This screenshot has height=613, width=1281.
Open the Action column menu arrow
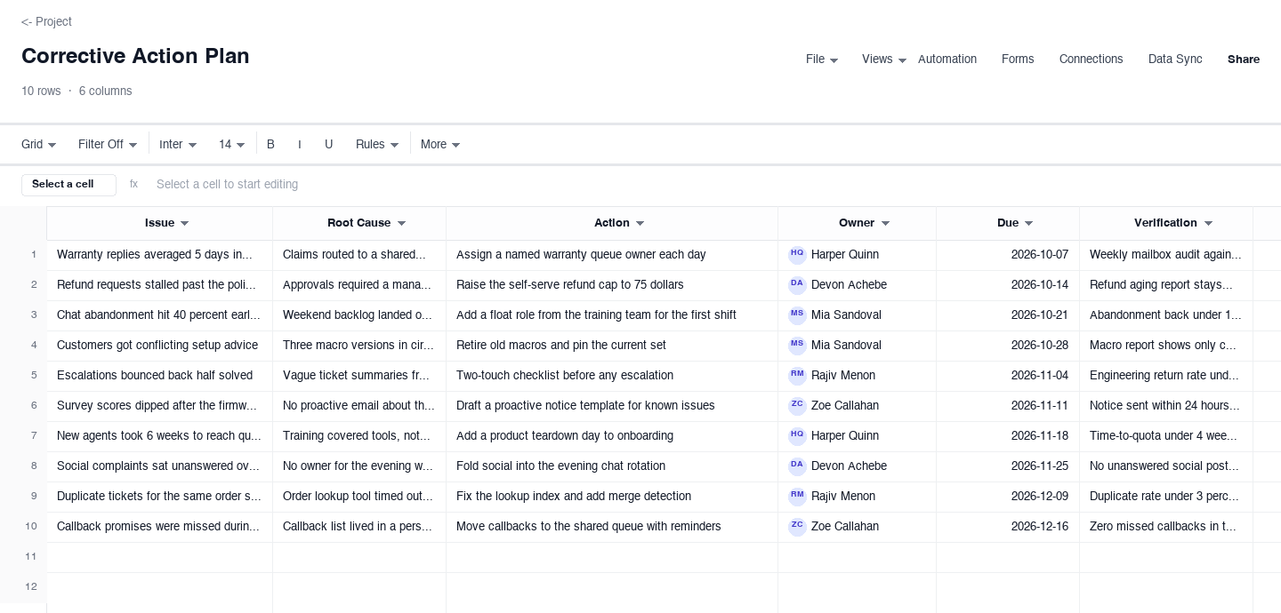tap(640, 224)
